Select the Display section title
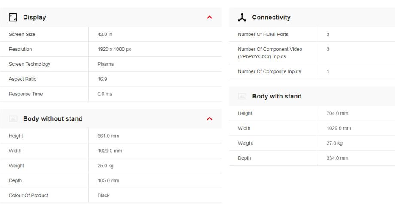The width and height of the screenshot is (395, 204). pos(34,18)
